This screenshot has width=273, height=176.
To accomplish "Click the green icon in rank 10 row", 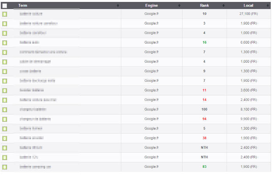I will [x=5, y=14].
